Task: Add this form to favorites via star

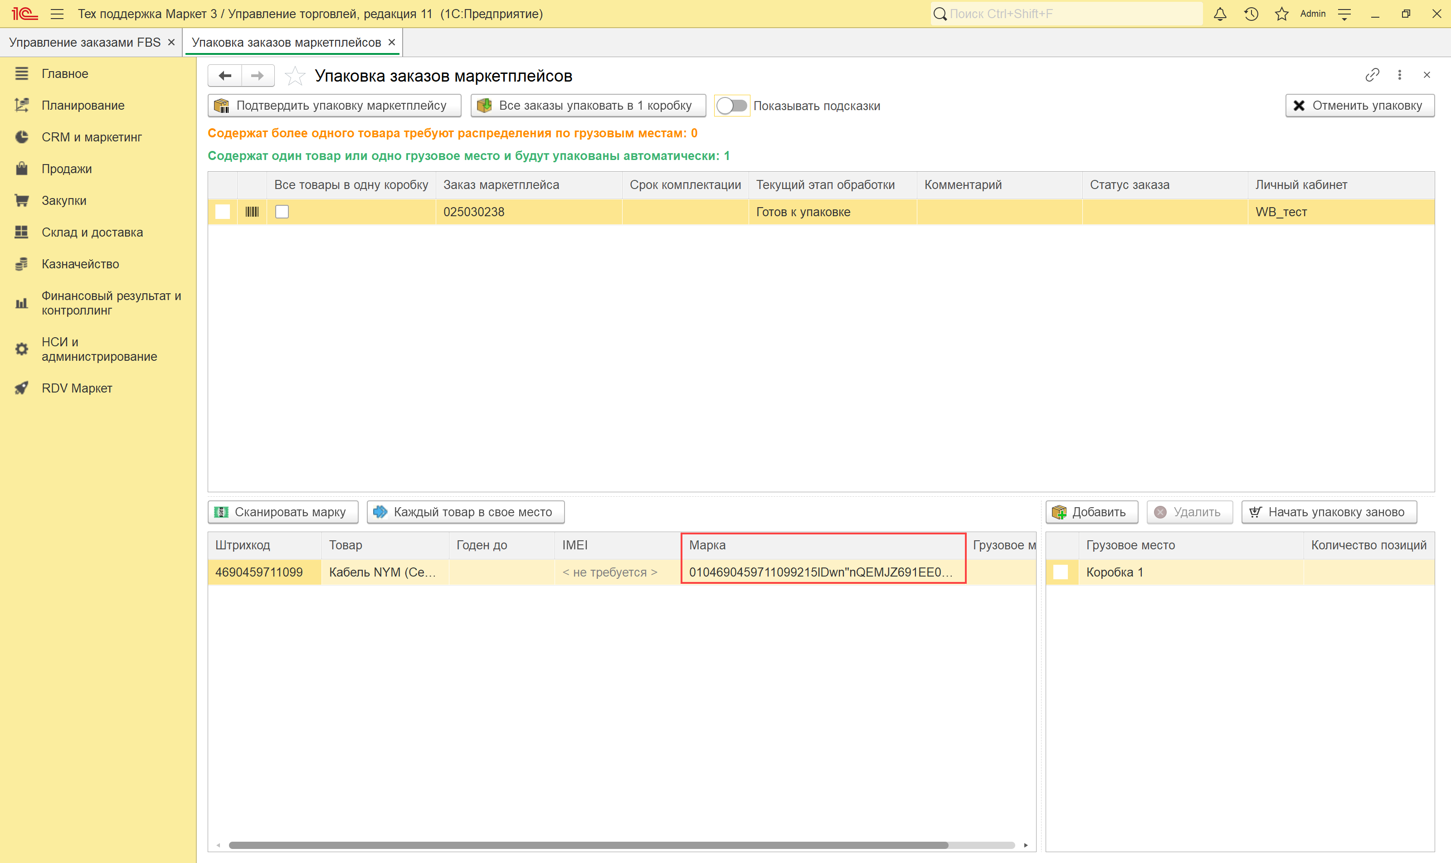Action: (x=295, y=76)
